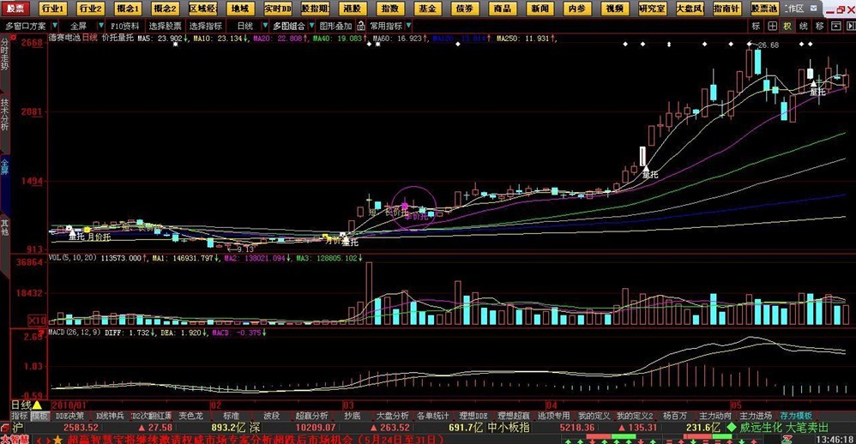Click the ticker left-right arrows icon
Image resolution: width=856 pixels, height=444 pixels.
tap(44, 439)
